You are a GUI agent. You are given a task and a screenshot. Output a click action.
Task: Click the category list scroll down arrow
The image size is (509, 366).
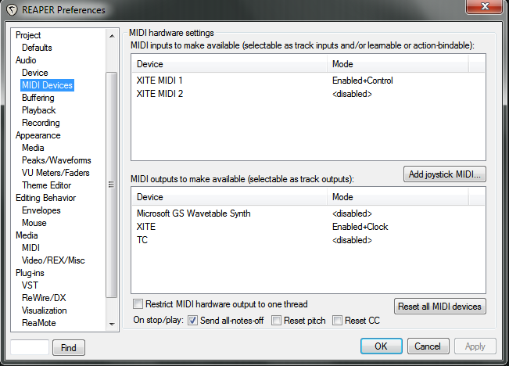click(x=112, y=324)
